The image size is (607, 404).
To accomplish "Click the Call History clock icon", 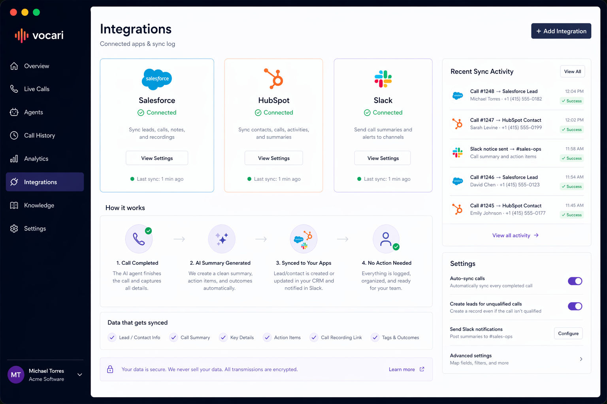I will 14,135.
